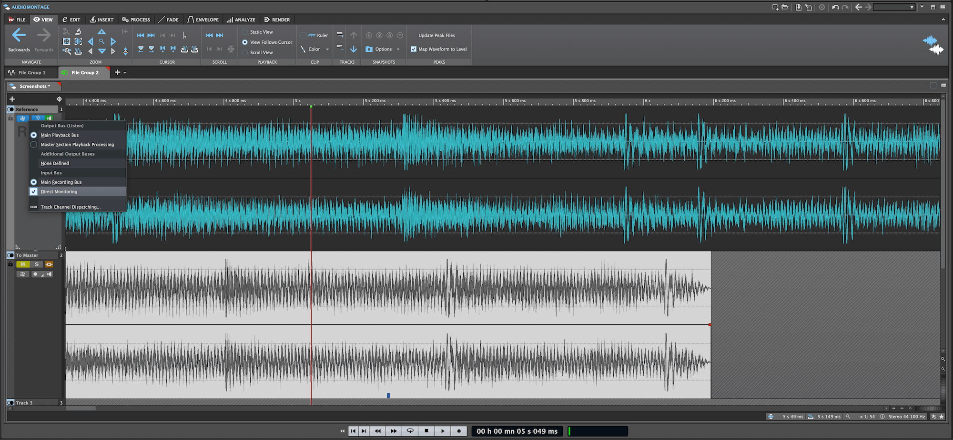Image resolution: width=953 pixels, height=440 pixels.
Task: Stop playback with the stop button
Action: (426, 431)
